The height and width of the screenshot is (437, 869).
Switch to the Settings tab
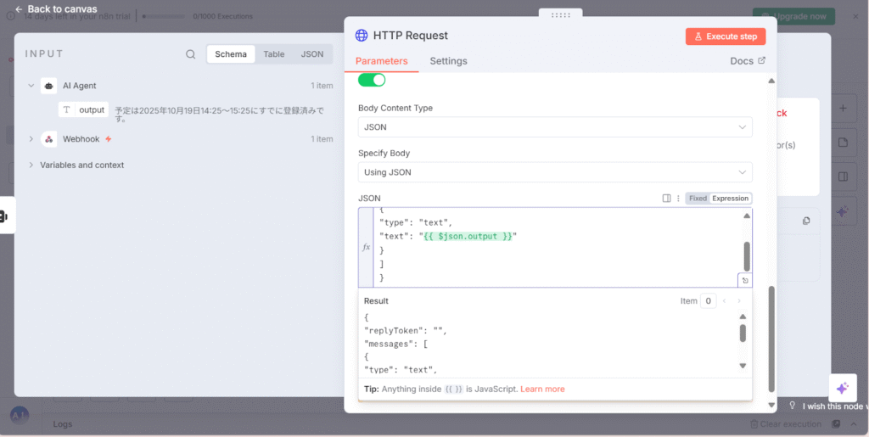point(448,61)
